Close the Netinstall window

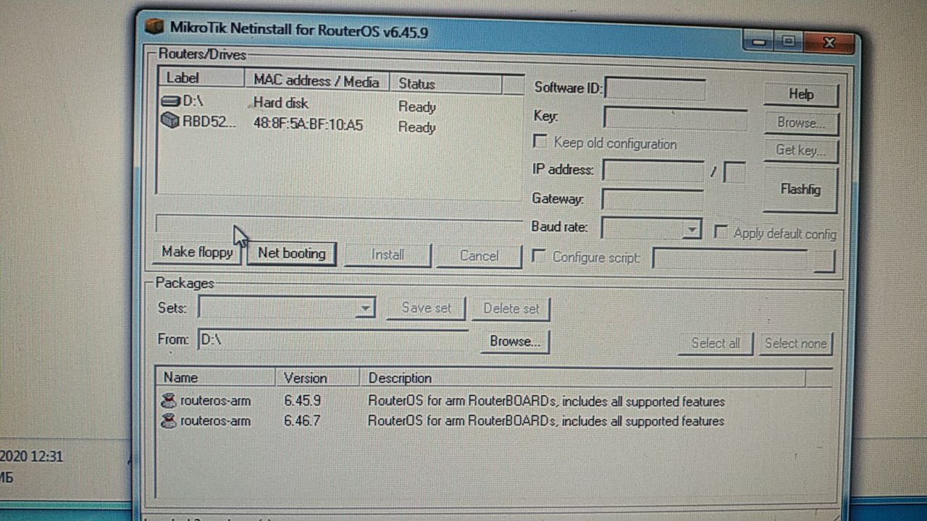[x=830, y=43]
